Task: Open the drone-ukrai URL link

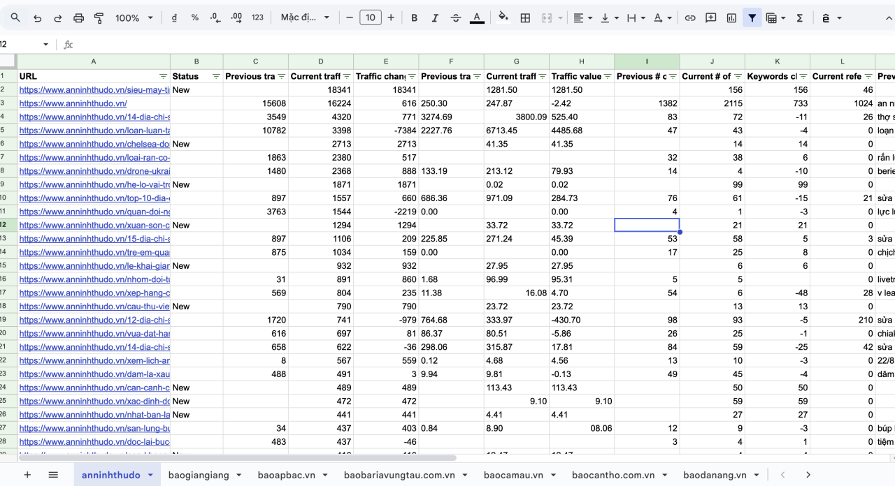Action: point(94,171)
